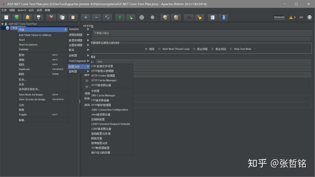Expand the 断言 submenu

click(79, 50)
